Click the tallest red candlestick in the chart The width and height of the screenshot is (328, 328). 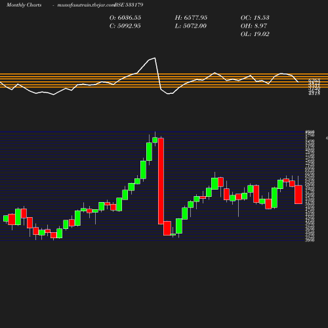click(x=161, y=181)
